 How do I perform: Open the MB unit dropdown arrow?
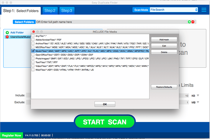coord(198,102)
